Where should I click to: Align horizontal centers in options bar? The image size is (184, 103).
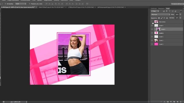[x=59, y=4]
